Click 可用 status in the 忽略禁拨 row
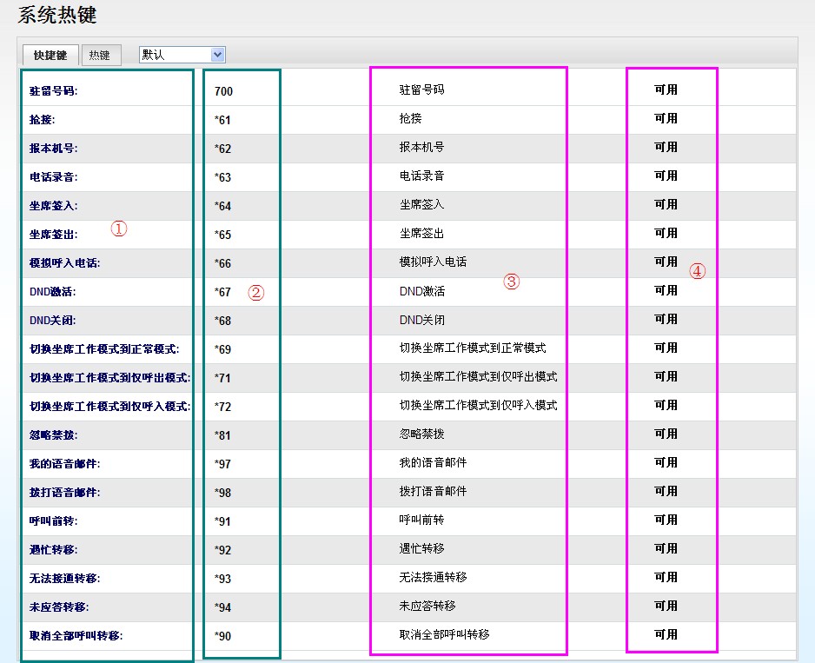 coord(666,434)
